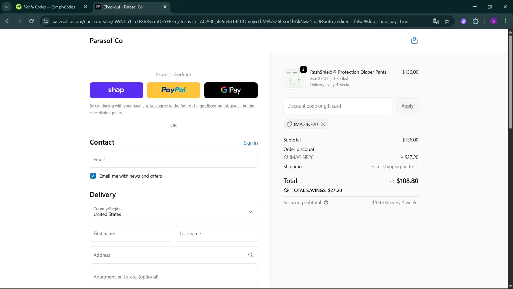Click the Order discount amount – $27.20

coord(409,158)
